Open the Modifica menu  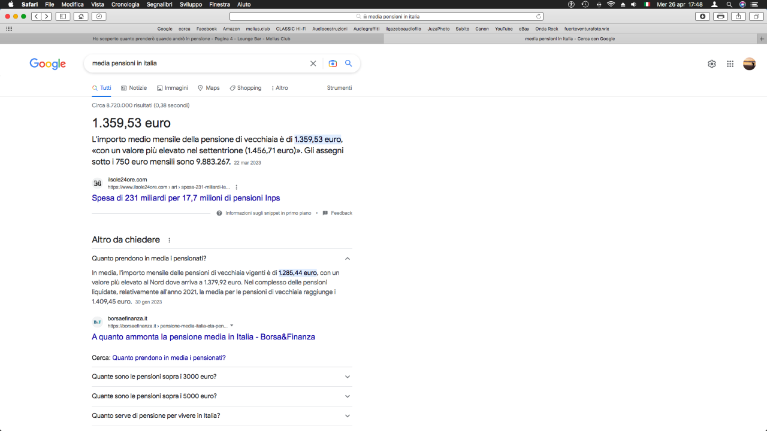pos(73,4)
